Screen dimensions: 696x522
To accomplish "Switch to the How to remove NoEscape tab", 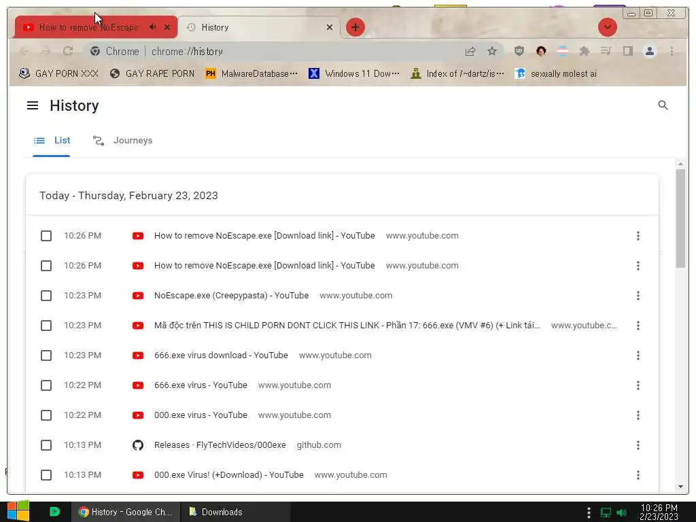I will (x=96, y=27).
